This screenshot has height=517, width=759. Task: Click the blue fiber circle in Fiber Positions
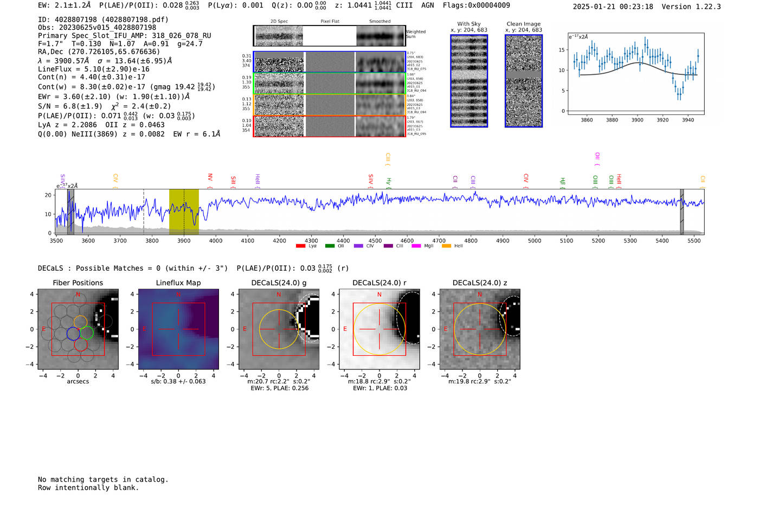point(73,334)
